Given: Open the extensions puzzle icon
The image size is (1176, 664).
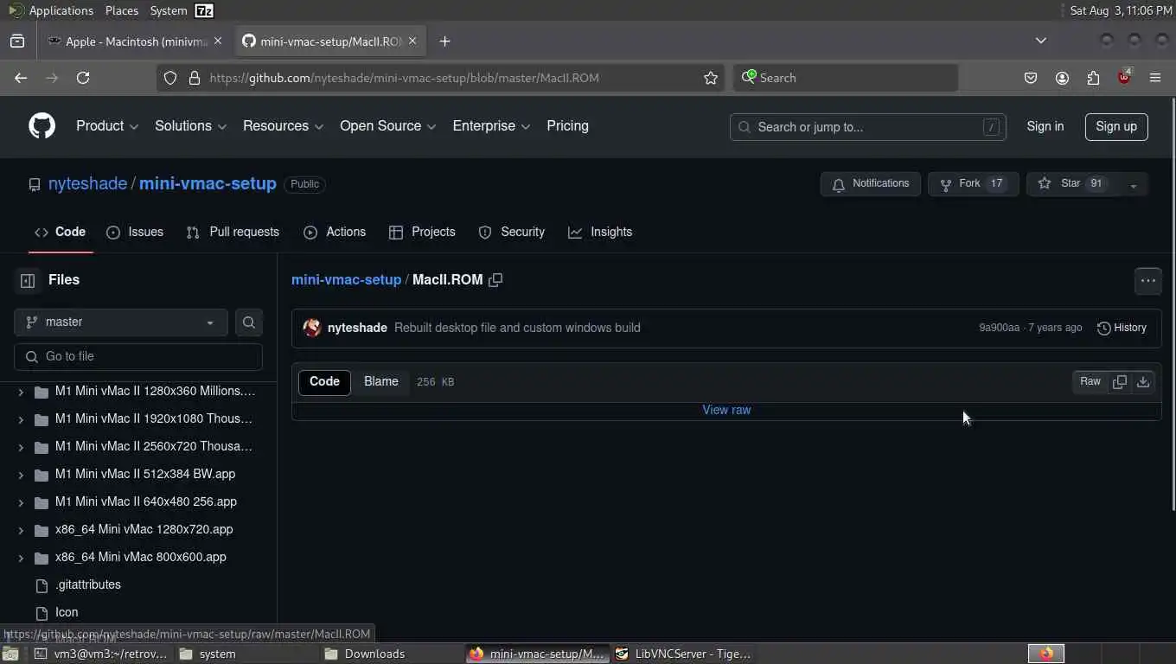Looking at the screenshot, I should (1093, 78).
